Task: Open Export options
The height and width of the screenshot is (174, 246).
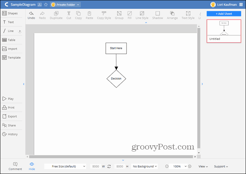Action: point(9,116)
